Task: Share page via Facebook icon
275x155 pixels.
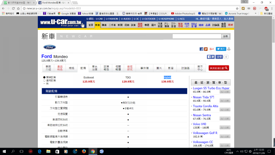Action: pyautogui.click(x=201, y=49)
